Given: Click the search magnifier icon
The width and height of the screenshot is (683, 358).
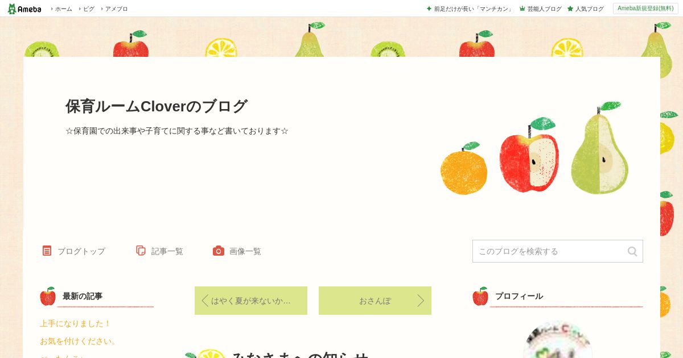Looking at the screenshot, I should click(632, 251).
